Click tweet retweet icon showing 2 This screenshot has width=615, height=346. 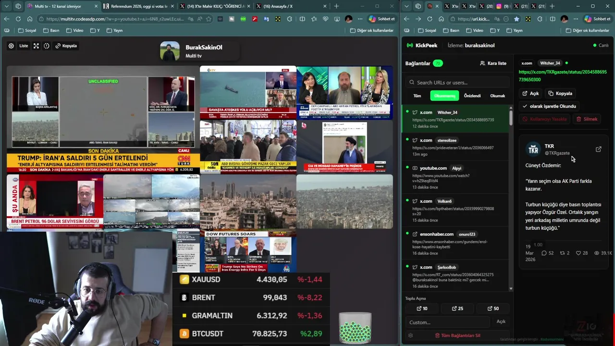click(x=563, y=253)
